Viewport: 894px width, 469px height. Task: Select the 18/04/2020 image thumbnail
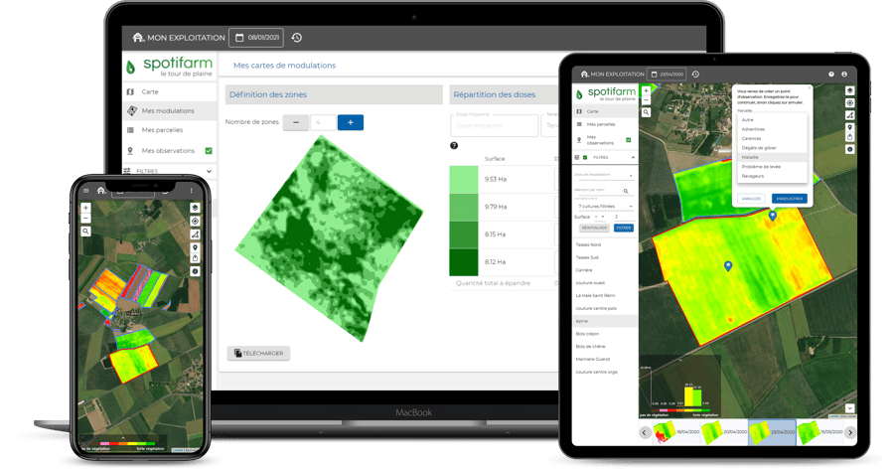pos(676,432)
